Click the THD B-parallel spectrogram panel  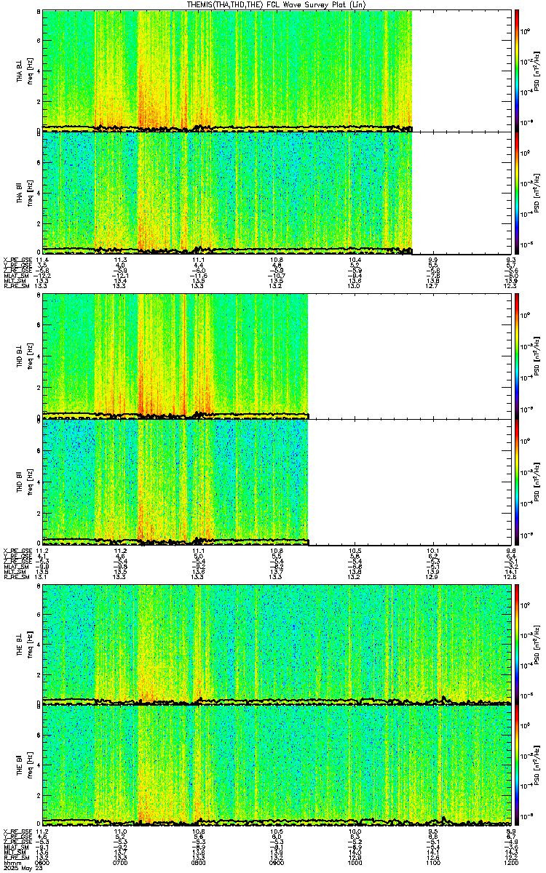(x=276, y=480)
